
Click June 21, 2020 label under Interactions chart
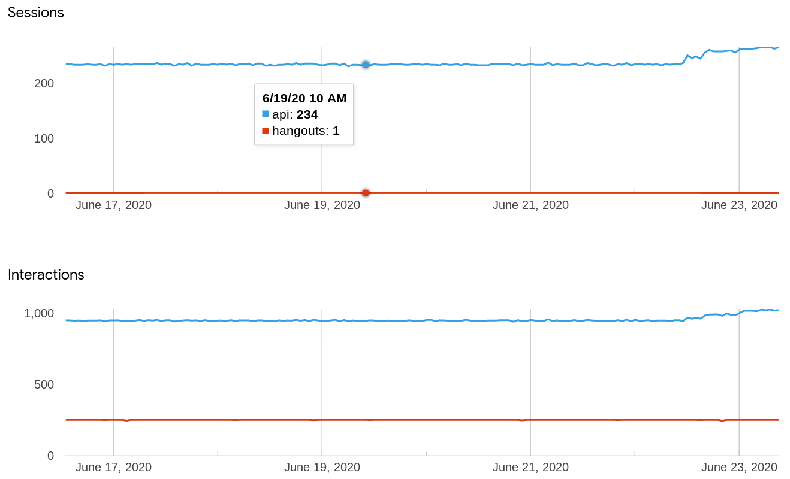pyautogui.click(x=530, y=468)
